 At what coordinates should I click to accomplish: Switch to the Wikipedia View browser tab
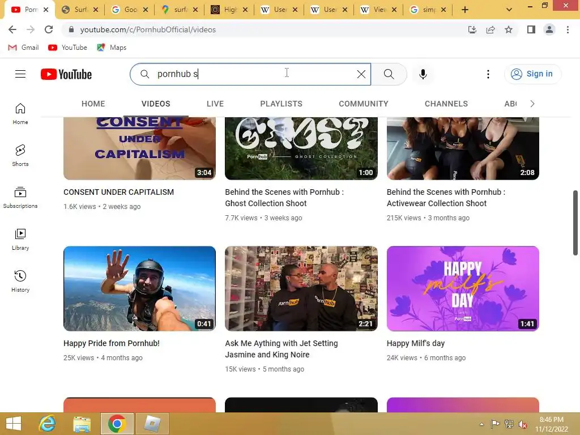379,10
